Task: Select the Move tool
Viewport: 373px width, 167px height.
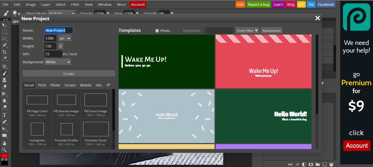Action: [4, 25]
